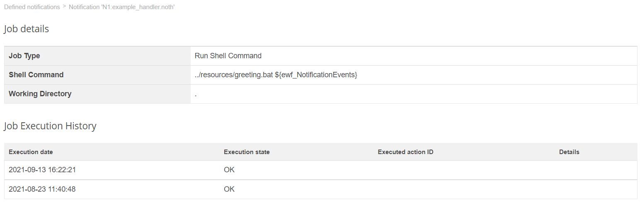Image resolution: width=640 pixels, height=202 pixels.
Task: Sort by the Execution state column header
Action: coord(247,152)
